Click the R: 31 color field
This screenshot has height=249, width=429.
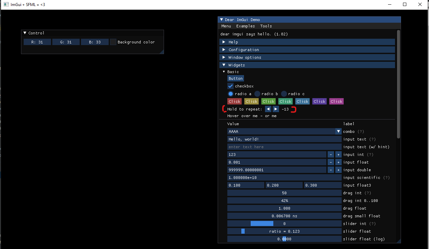click(x=37, y=42)
